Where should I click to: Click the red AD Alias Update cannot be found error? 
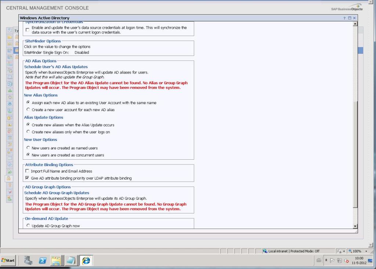(106, 85)
